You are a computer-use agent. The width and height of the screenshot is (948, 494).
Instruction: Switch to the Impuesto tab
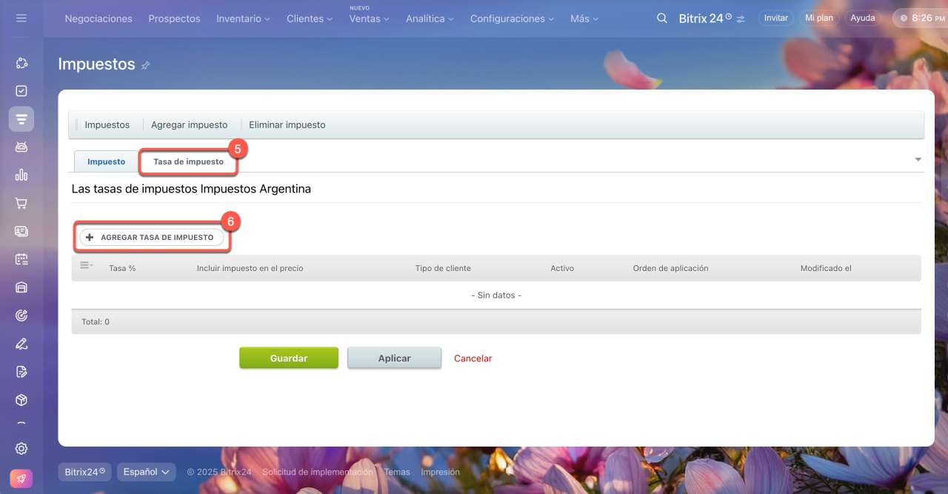106,161
